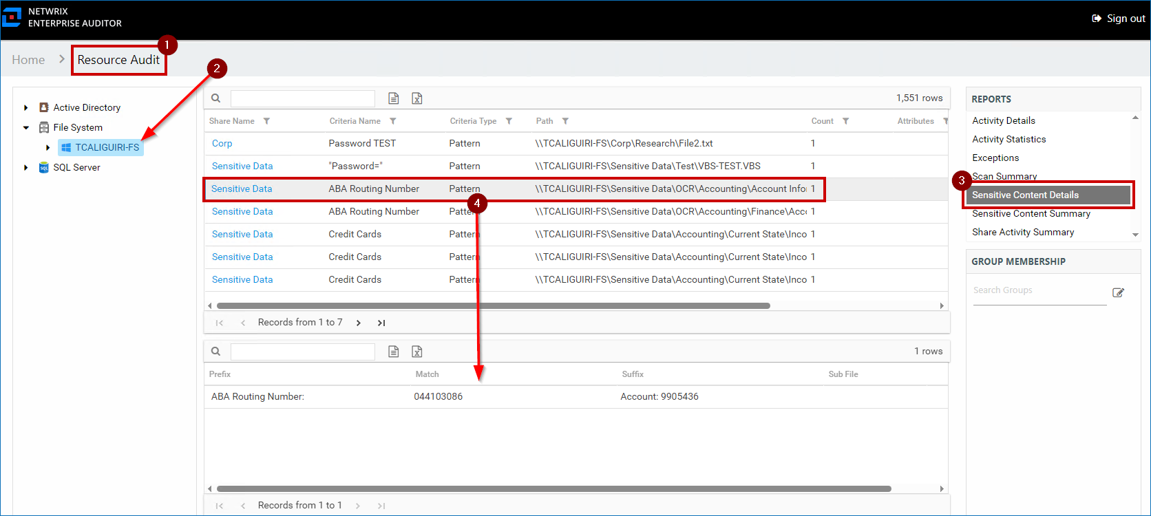Expand the SQL Server tree node
Screen dimensions: 1151x516
(x=26, y=168)
